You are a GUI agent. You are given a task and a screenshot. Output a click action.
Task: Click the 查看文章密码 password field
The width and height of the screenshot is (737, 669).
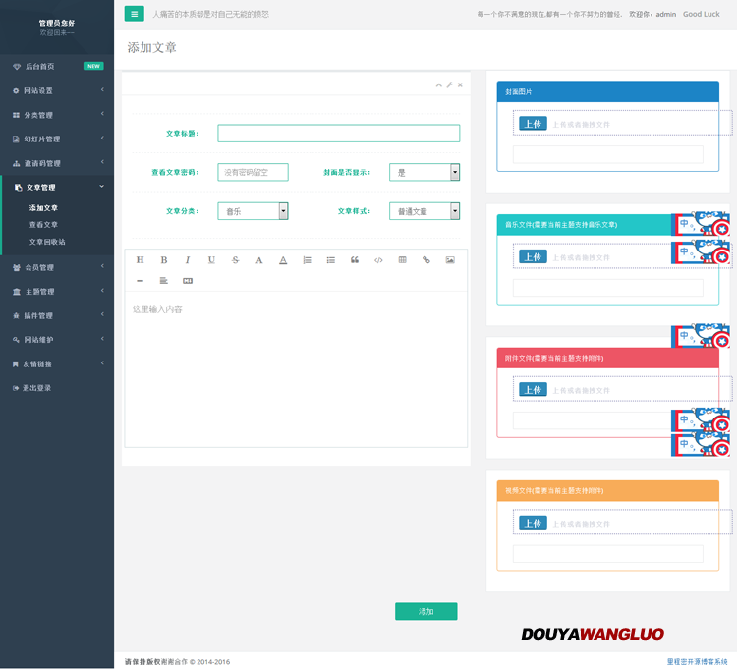(x=253, y=173)
